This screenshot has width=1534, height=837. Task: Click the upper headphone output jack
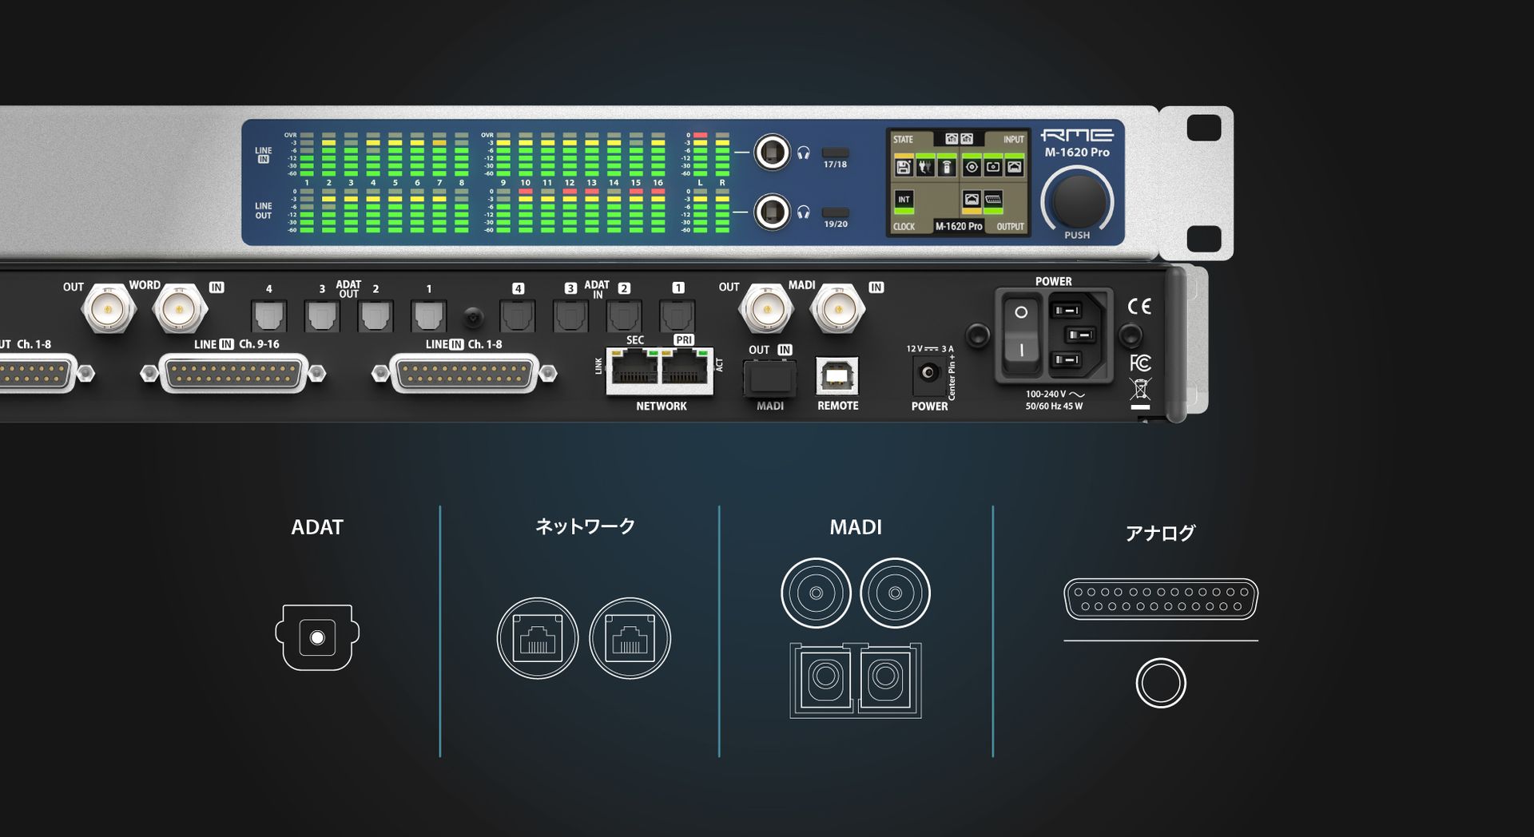(x=772, y=152)
